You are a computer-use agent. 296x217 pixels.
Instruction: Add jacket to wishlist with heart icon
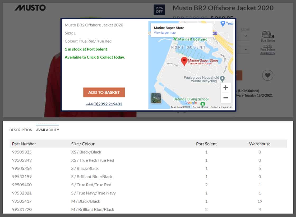267,75
